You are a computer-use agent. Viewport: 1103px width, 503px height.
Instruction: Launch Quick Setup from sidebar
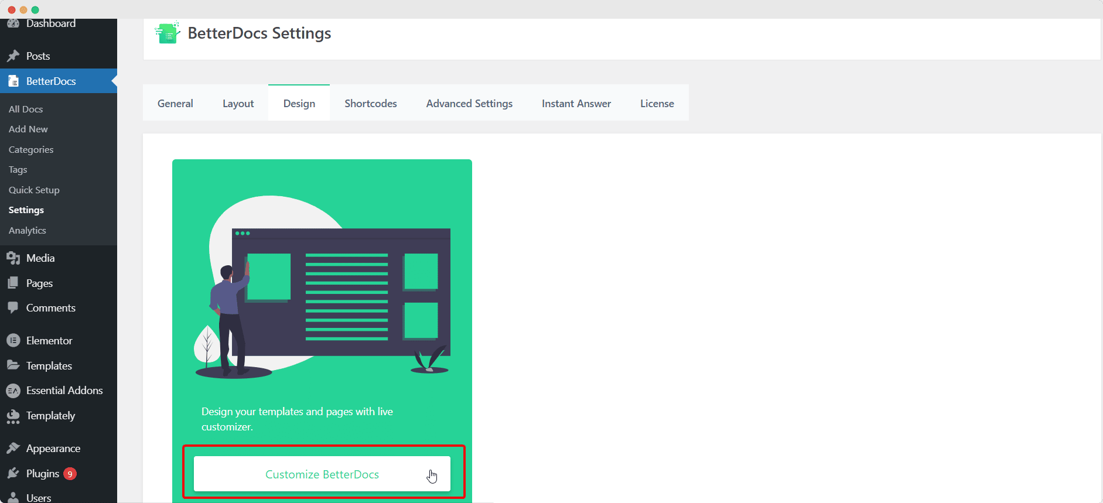pyautogui.click(x=34, y=190)
